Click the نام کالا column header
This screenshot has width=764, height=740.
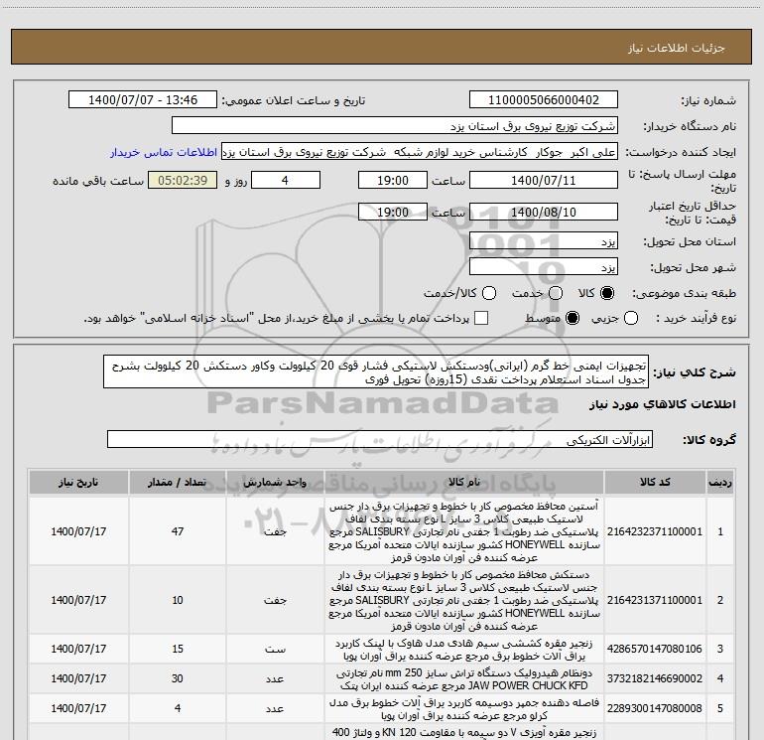coord(464,482)
